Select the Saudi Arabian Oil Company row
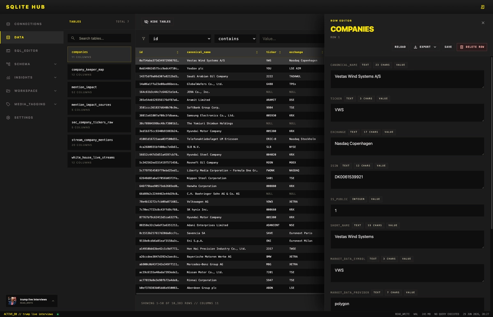Image resolution: width=493 pixels, height=317 pixels. click(x=230, y=76)
